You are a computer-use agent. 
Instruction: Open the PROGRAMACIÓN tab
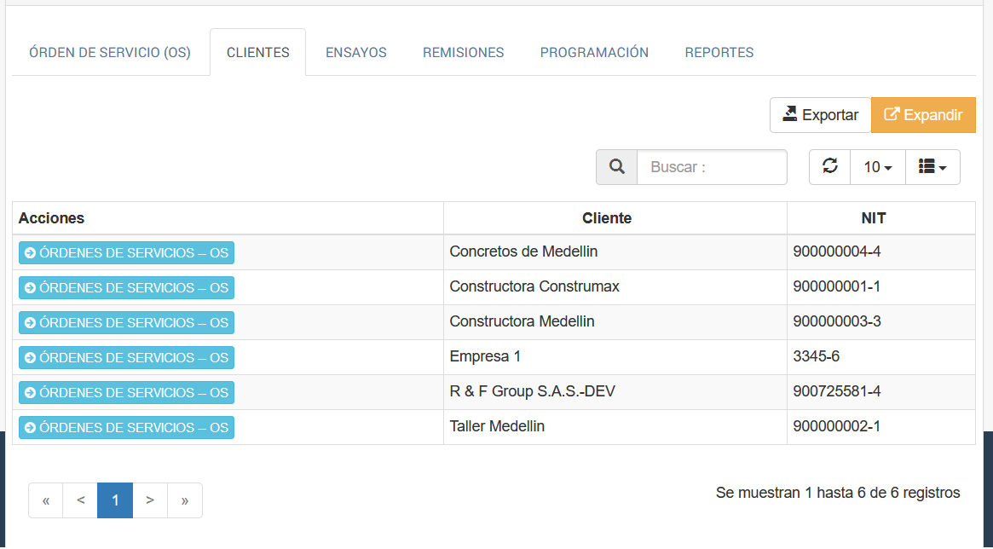coord(594,53)
